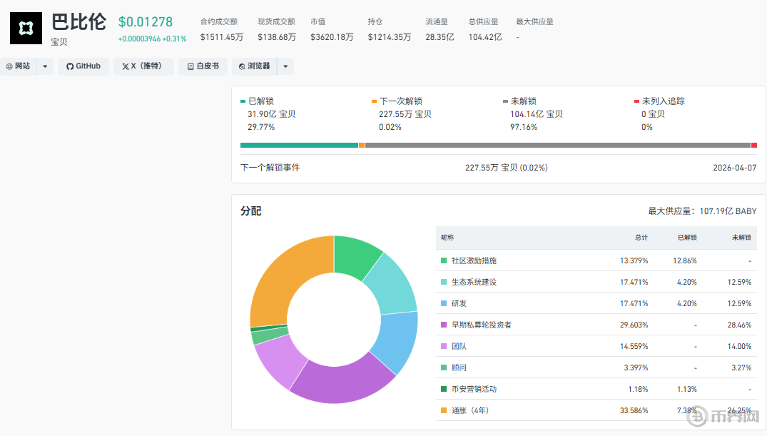
Task: Click the 未解锁 column header in table
Action: pos(741,238)
